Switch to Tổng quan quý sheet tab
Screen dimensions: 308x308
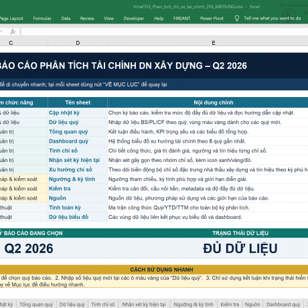tap(36, 305)
